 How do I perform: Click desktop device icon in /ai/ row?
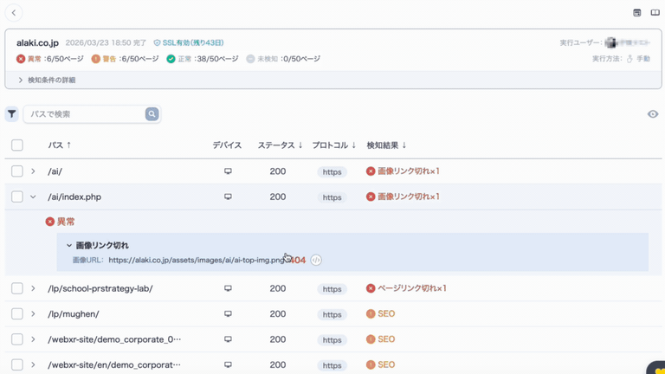click(229, 171)
